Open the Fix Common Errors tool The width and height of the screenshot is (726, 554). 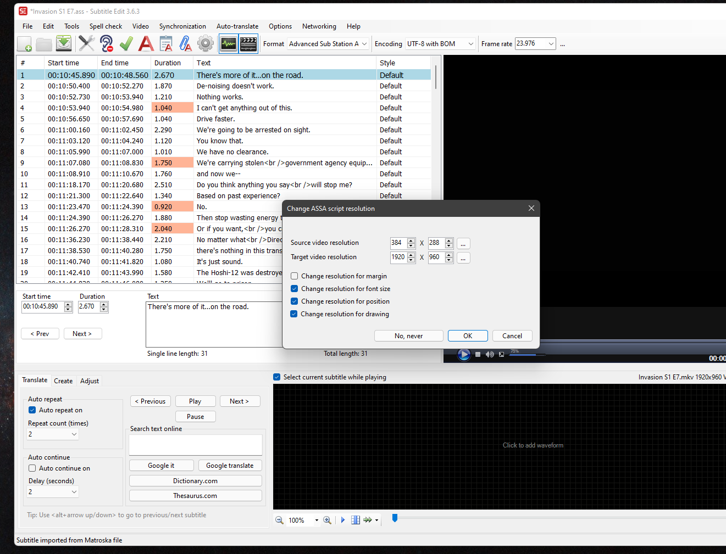(86, 43)
